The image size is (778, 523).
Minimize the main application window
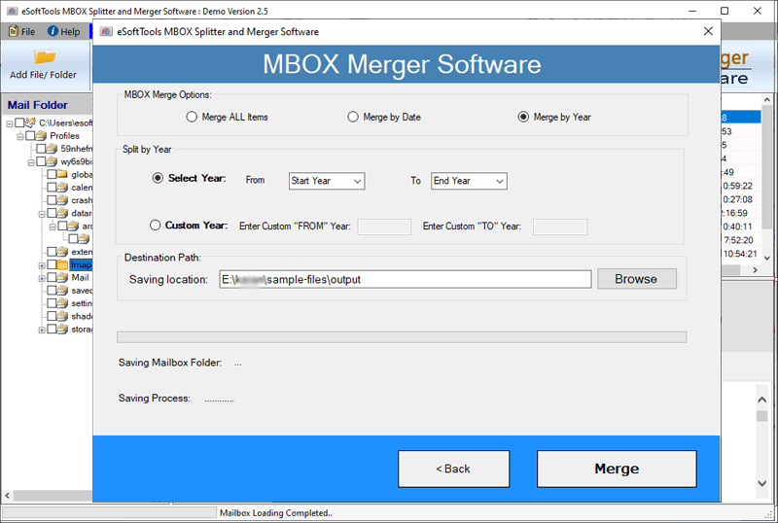click(x=692, y=11)
